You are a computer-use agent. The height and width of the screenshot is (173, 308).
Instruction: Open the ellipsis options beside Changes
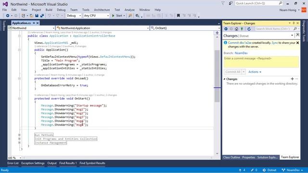click(296, 79)
